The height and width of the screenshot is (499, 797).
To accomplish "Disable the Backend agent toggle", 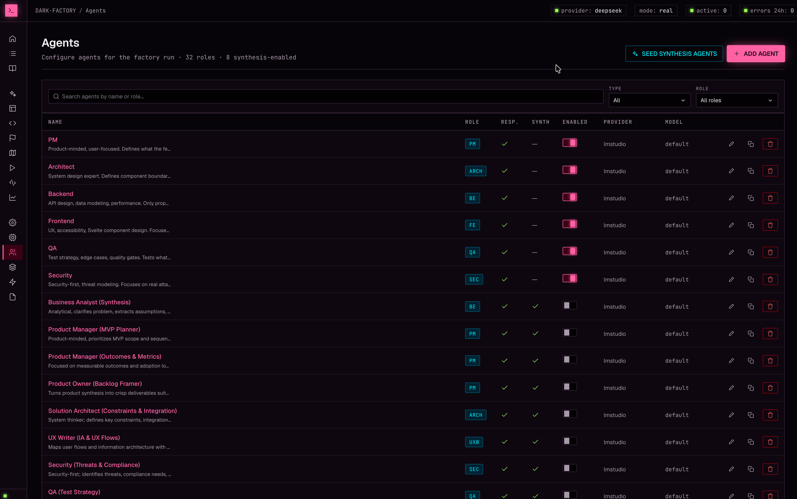I will (x=570, y=197).
